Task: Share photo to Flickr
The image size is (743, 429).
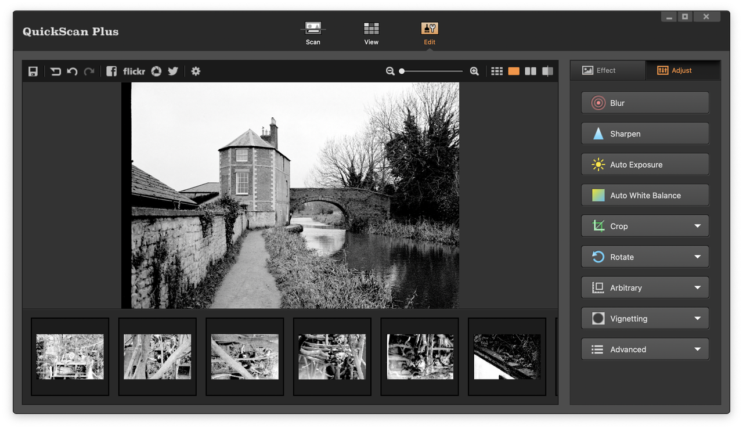Action: coord(134,71)
